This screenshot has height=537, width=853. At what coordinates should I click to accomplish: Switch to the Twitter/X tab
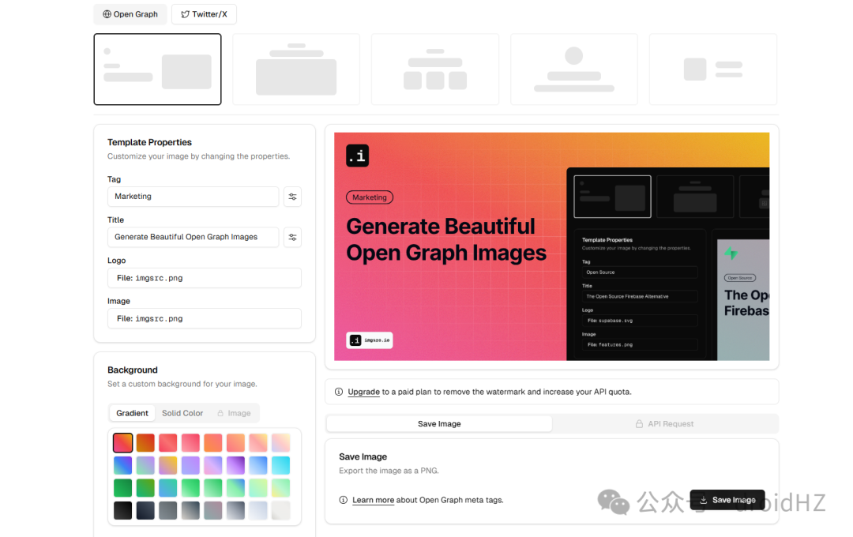204,14
